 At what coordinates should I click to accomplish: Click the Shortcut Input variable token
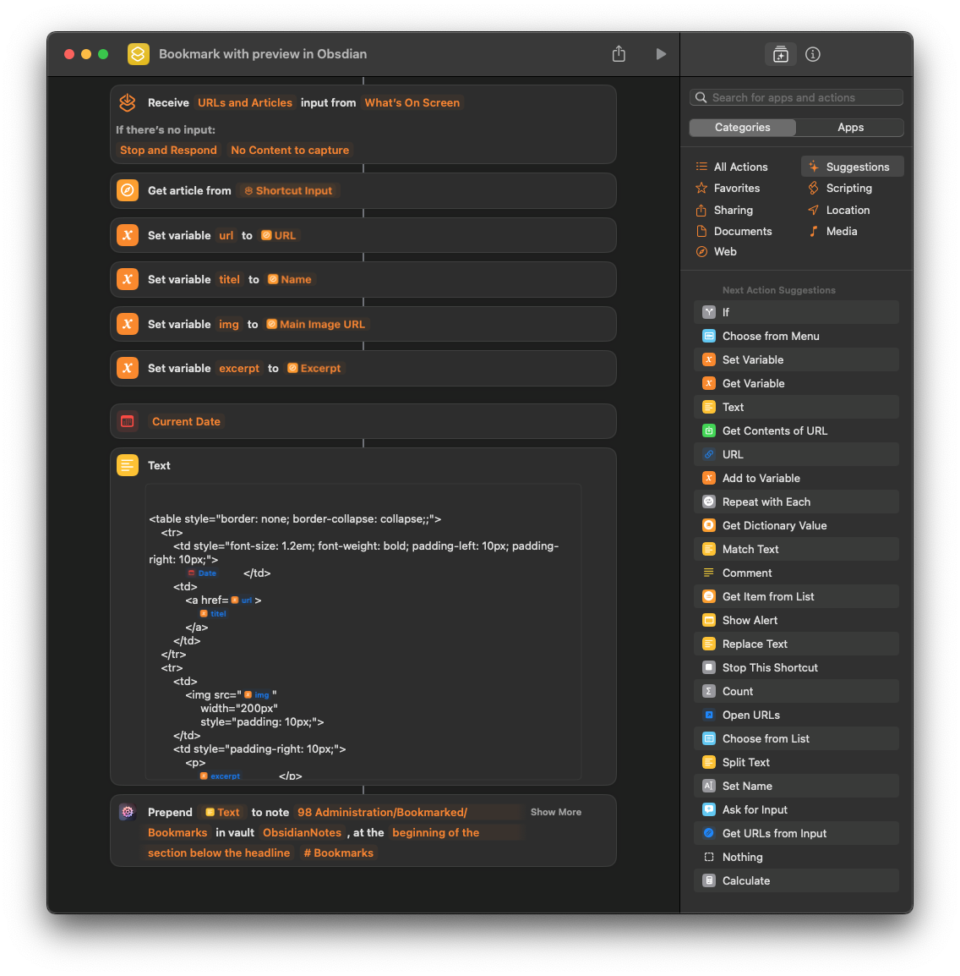(x=288, y=190)
